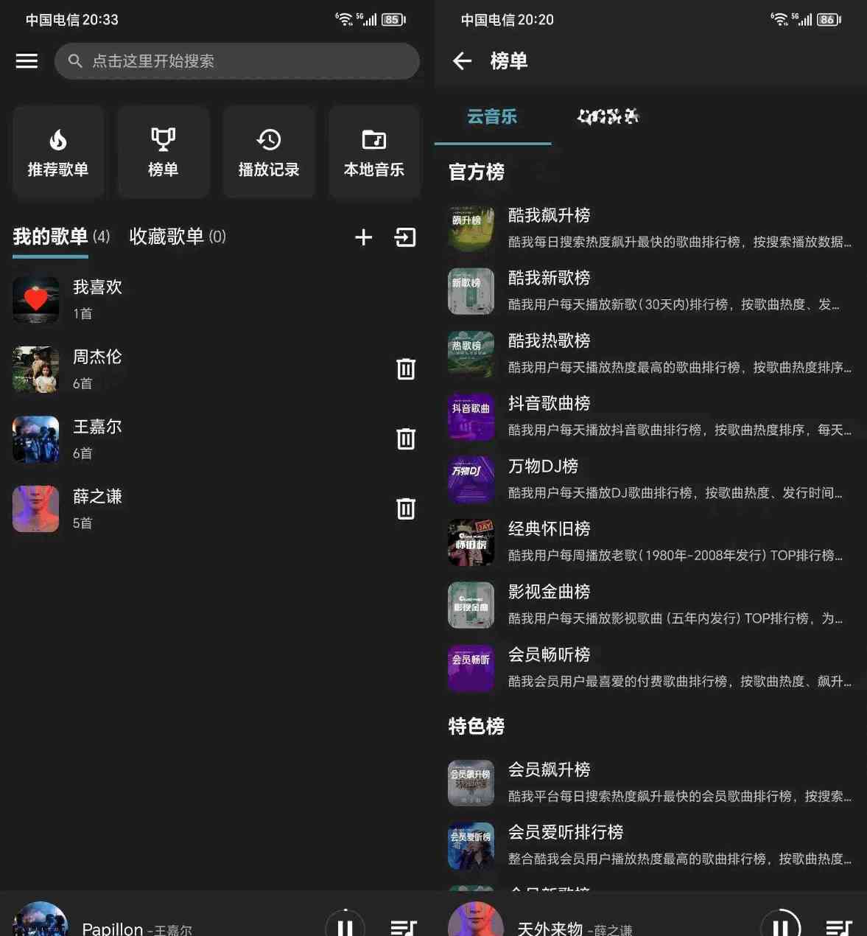Click 抖音歌曲 cover icon
Viewport: 867px width, 936px height.
coord(471,416)
